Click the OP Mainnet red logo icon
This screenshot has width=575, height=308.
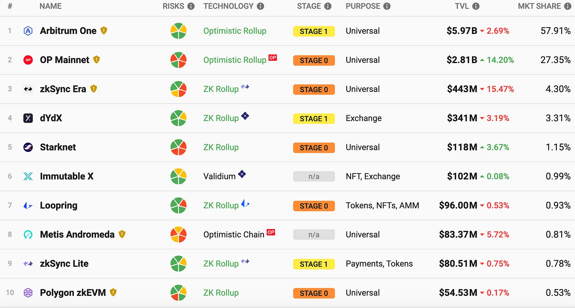click(28, 60)
